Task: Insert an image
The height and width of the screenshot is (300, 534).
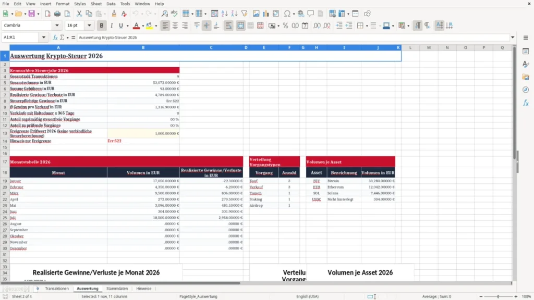Action: click(x=256, y=14)
